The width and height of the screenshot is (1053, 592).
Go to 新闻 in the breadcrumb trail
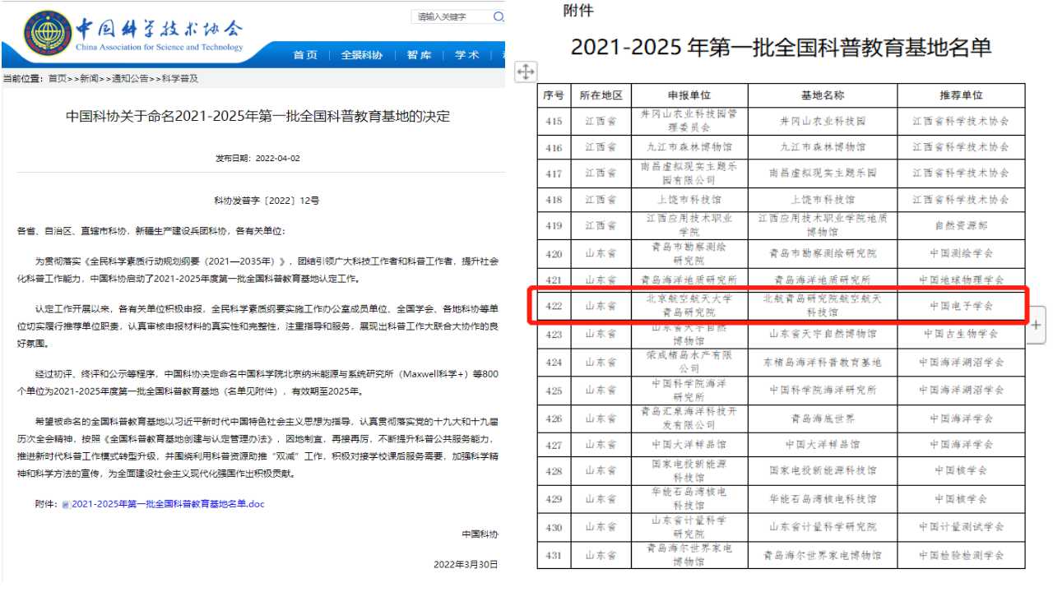90,79
